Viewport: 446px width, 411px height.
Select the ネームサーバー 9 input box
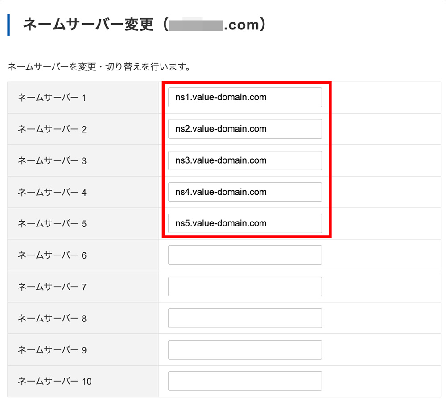245,349
